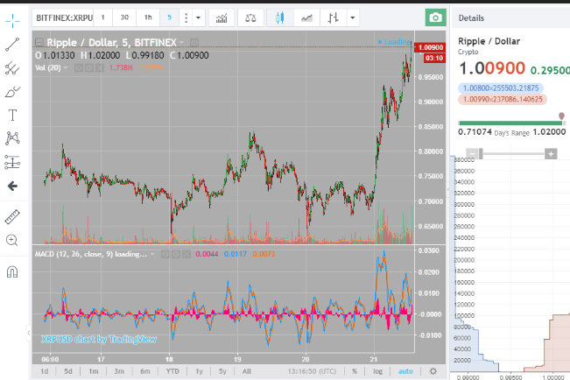Remove the Vol indicator with X

[x=100, y=68]
